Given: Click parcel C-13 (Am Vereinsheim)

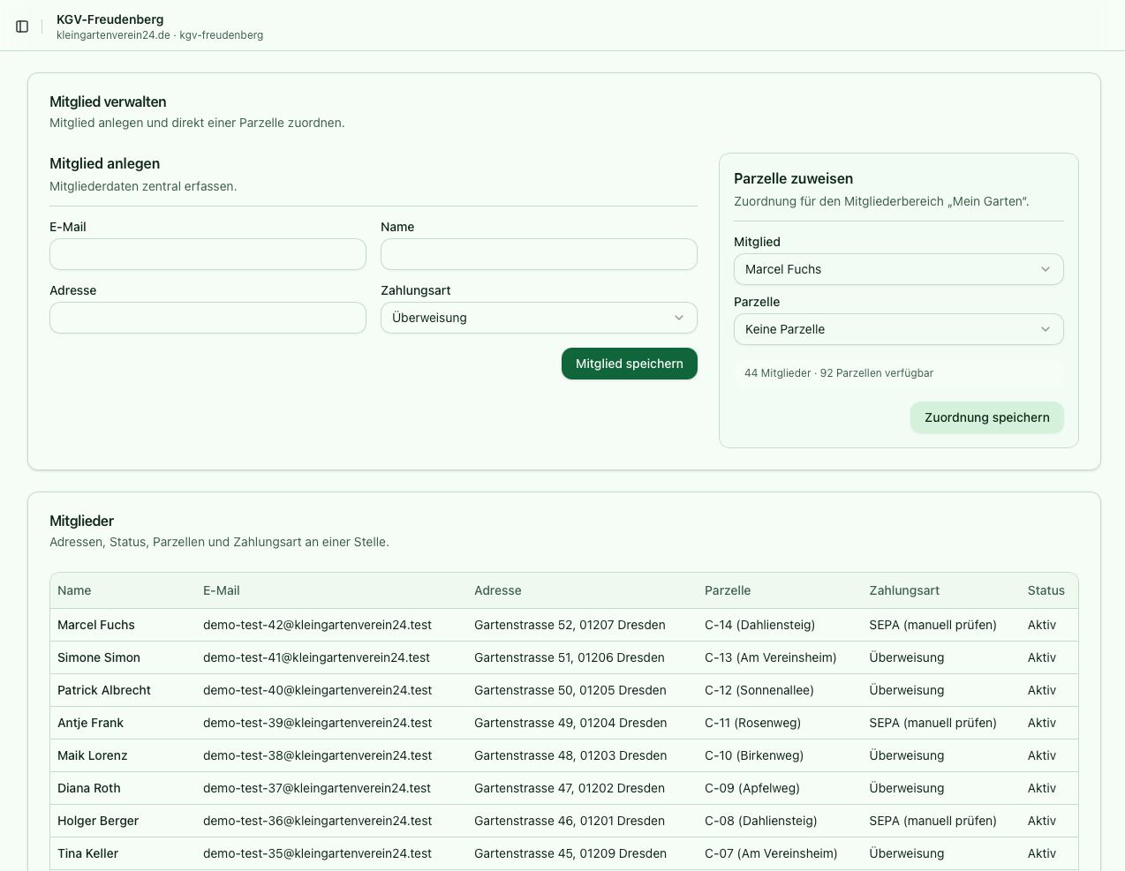Looking at the screenshot, I should point(770,657).
